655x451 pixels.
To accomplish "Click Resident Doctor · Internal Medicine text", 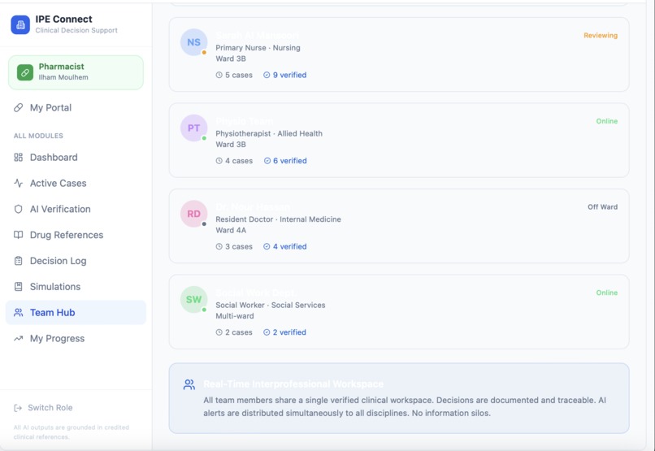I will [x=278, y=219].
